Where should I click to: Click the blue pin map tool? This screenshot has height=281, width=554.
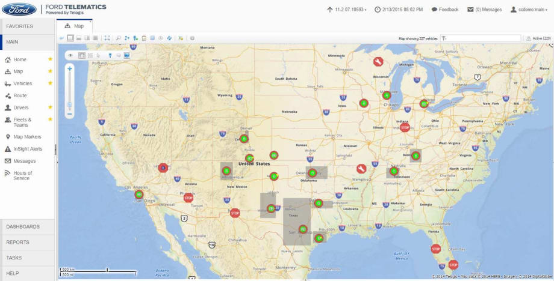tap(110, 55)
